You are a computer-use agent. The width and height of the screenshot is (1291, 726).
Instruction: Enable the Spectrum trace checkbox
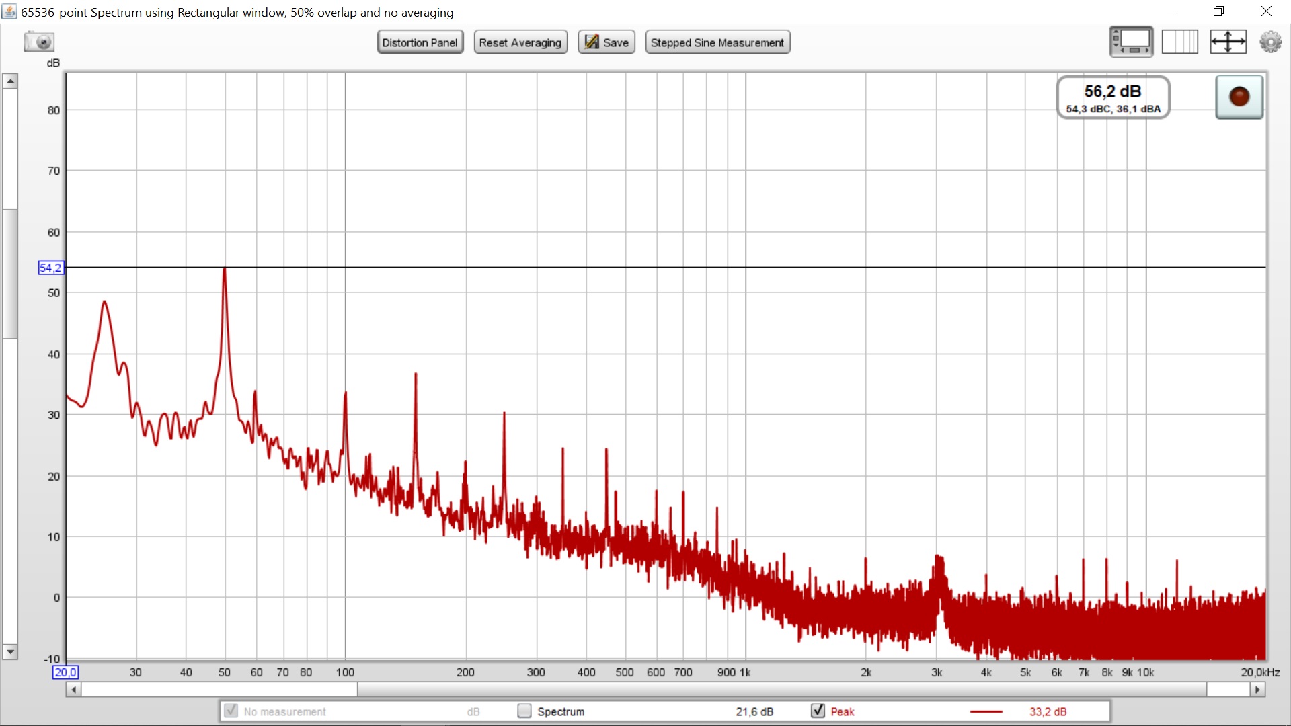[524, 711]
